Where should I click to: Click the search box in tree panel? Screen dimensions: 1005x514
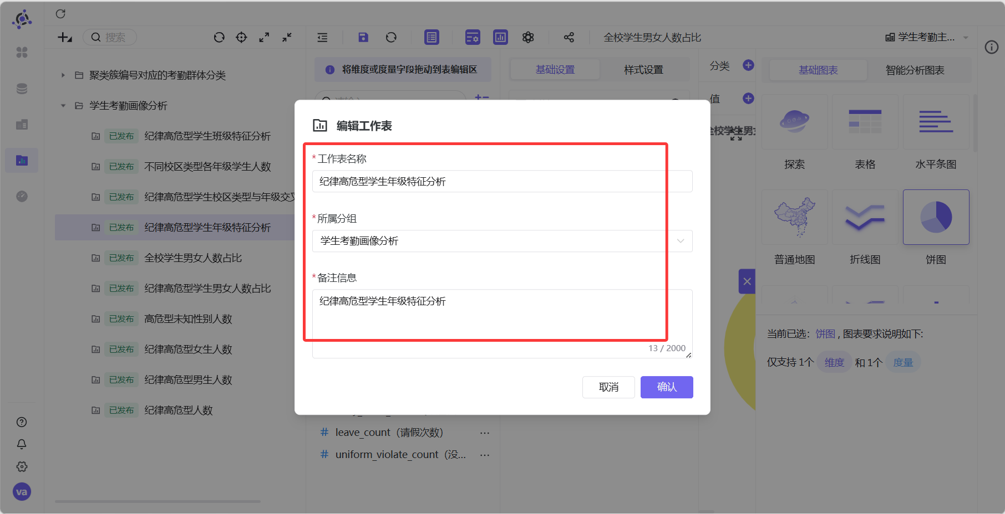point(110,37)
